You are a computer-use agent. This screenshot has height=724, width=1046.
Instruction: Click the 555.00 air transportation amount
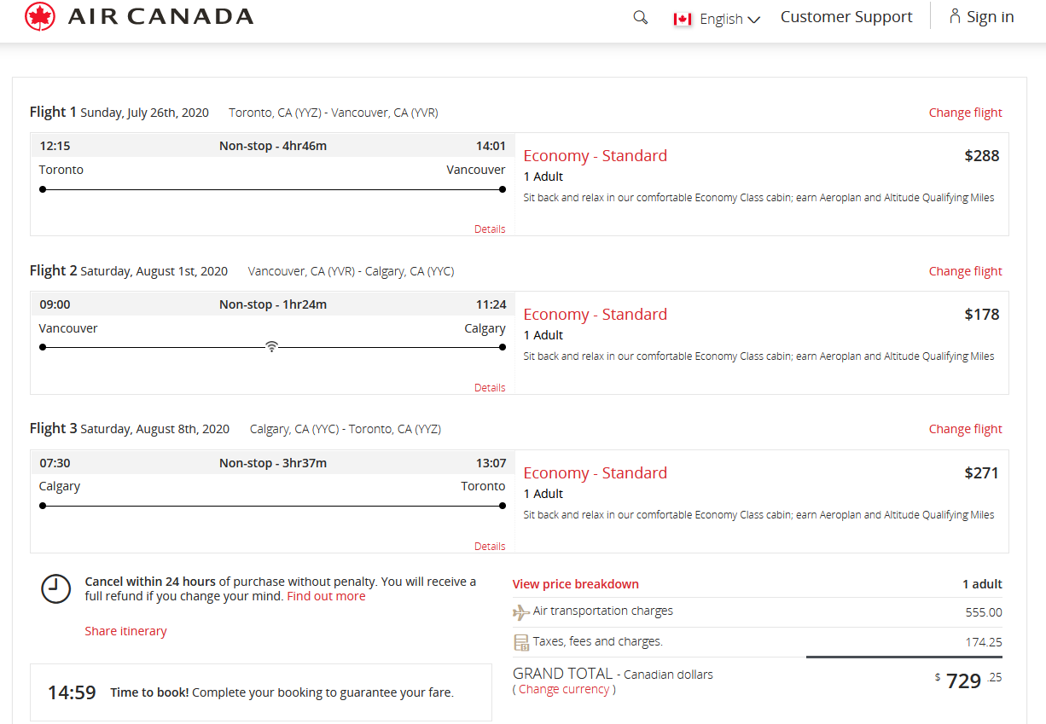[984, 612]
